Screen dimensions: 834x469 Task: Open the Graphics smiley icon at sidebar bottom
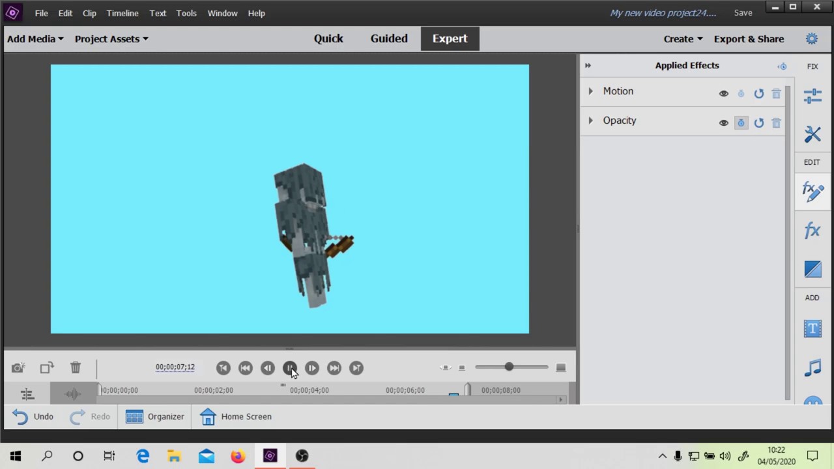click(812, 401)
